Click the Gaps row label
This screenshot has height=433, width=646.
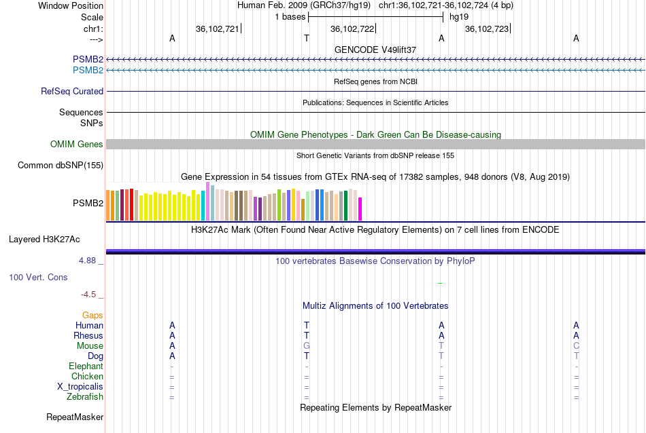coord(92,315)
